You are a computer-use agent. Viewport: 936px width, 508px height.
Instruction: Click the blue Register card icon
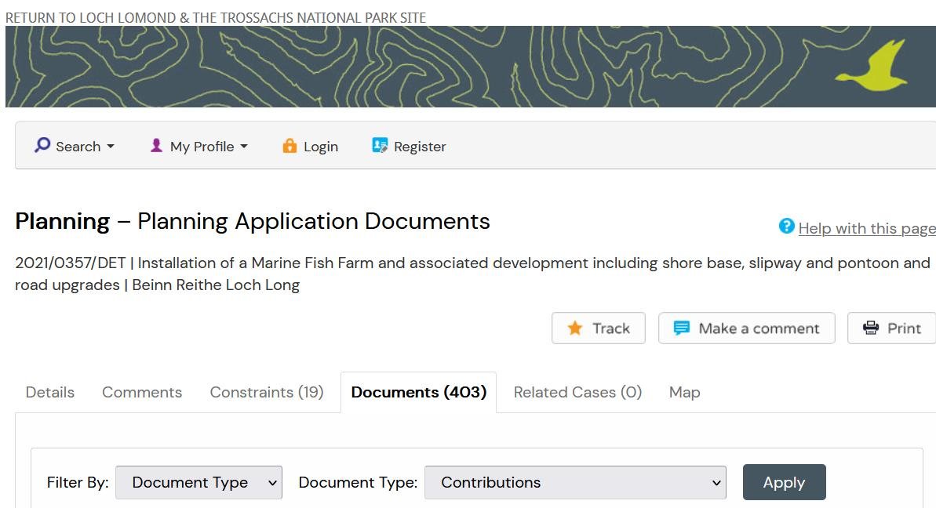(380, 146)
